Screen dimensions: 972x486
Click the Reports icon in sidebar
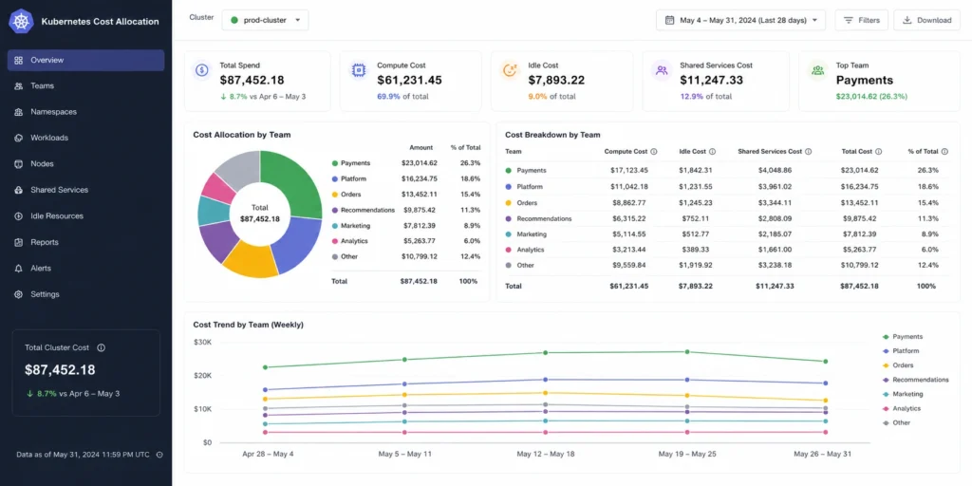pos(19,242)
